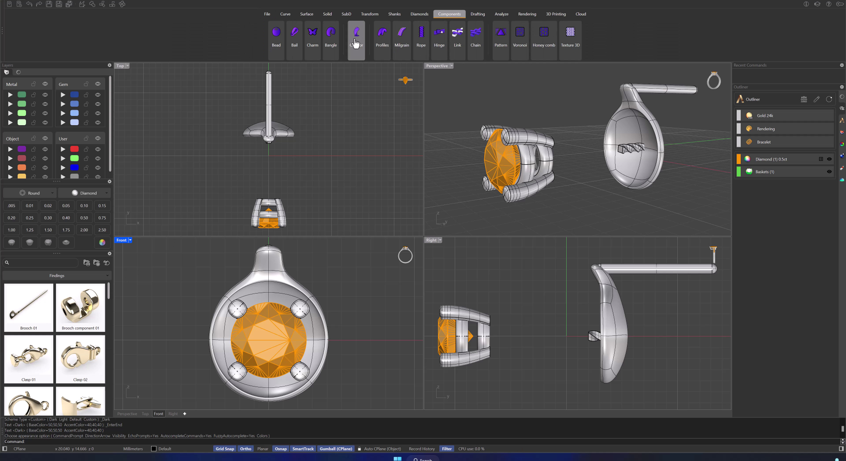This screenshot has width=846, height=461.
Task: Toggle visibility of Baskets (1)
Action: 829,172
